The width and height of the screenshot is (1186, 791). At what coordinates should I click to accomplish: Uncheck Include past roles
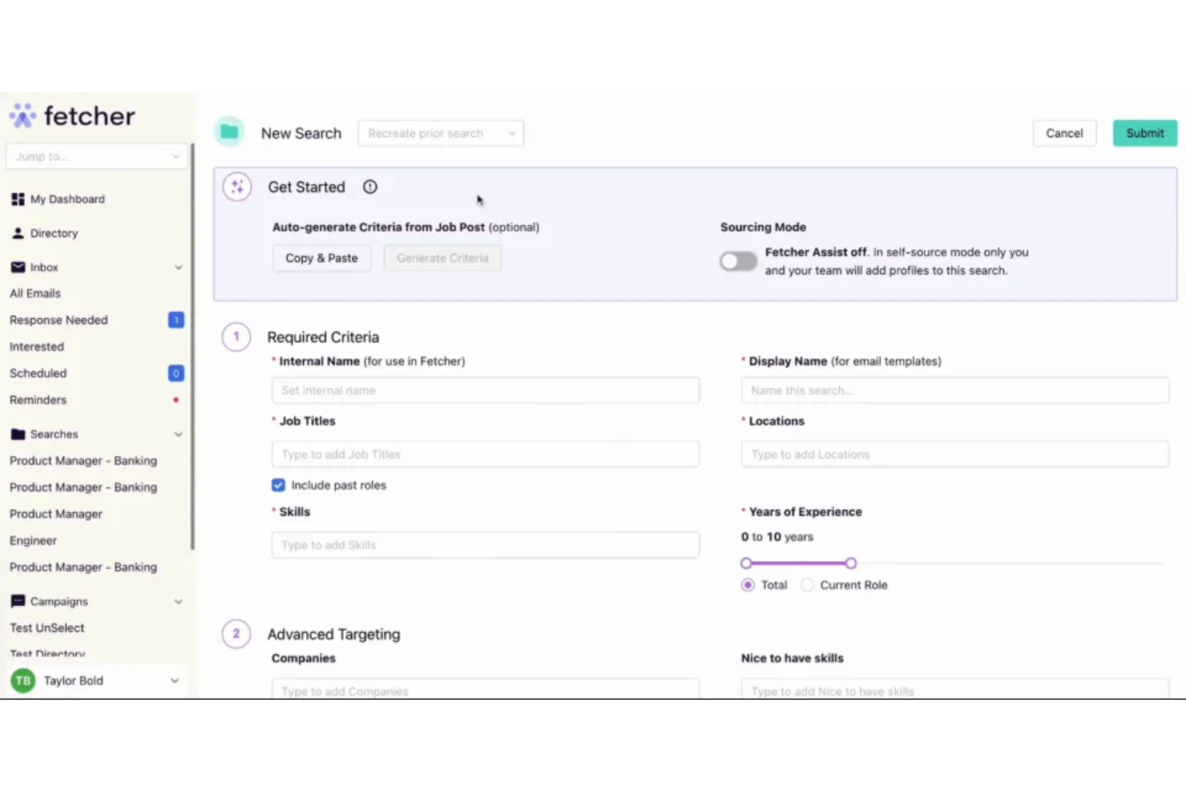pyautogui.click(x=278, y=485)
